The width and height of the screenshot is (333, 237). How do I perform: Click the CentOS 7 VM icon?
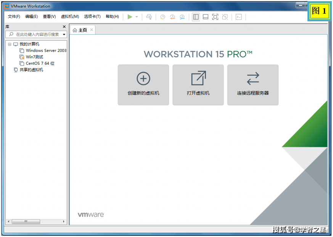(x=22, y=63)
